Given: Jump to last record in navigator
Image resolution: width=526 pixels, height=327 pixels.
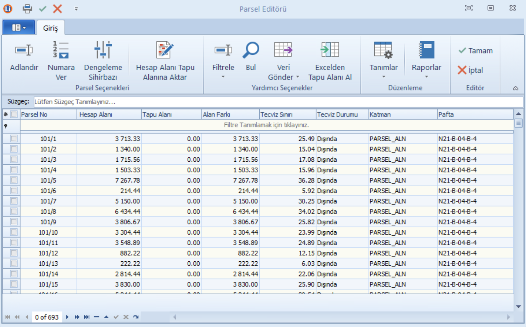Looking at the screenshot, I should pos(87,317).
